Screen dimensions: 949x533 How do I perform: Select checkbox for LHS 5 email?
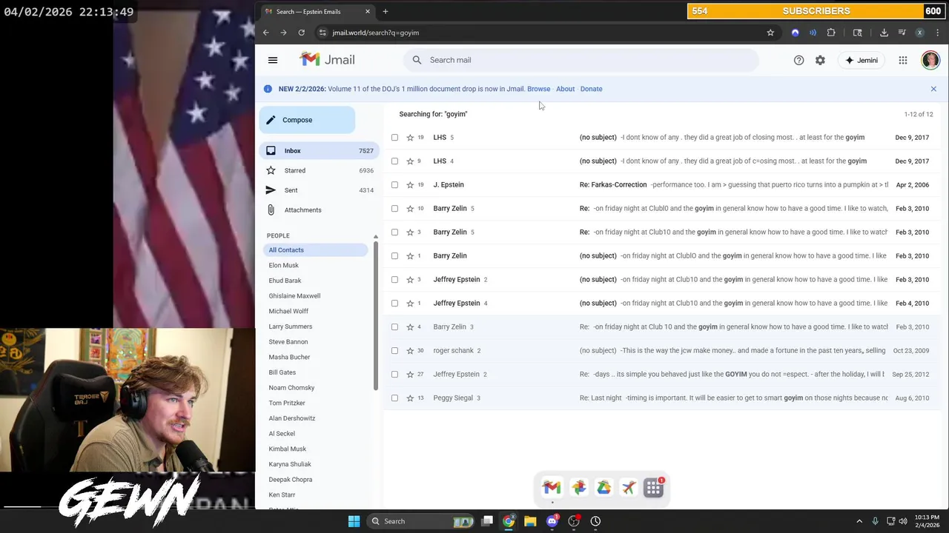point(394,138)
